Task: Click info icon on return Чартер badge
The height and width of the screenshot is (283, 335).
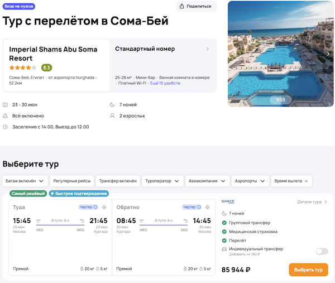Action: tap(199, 207)
